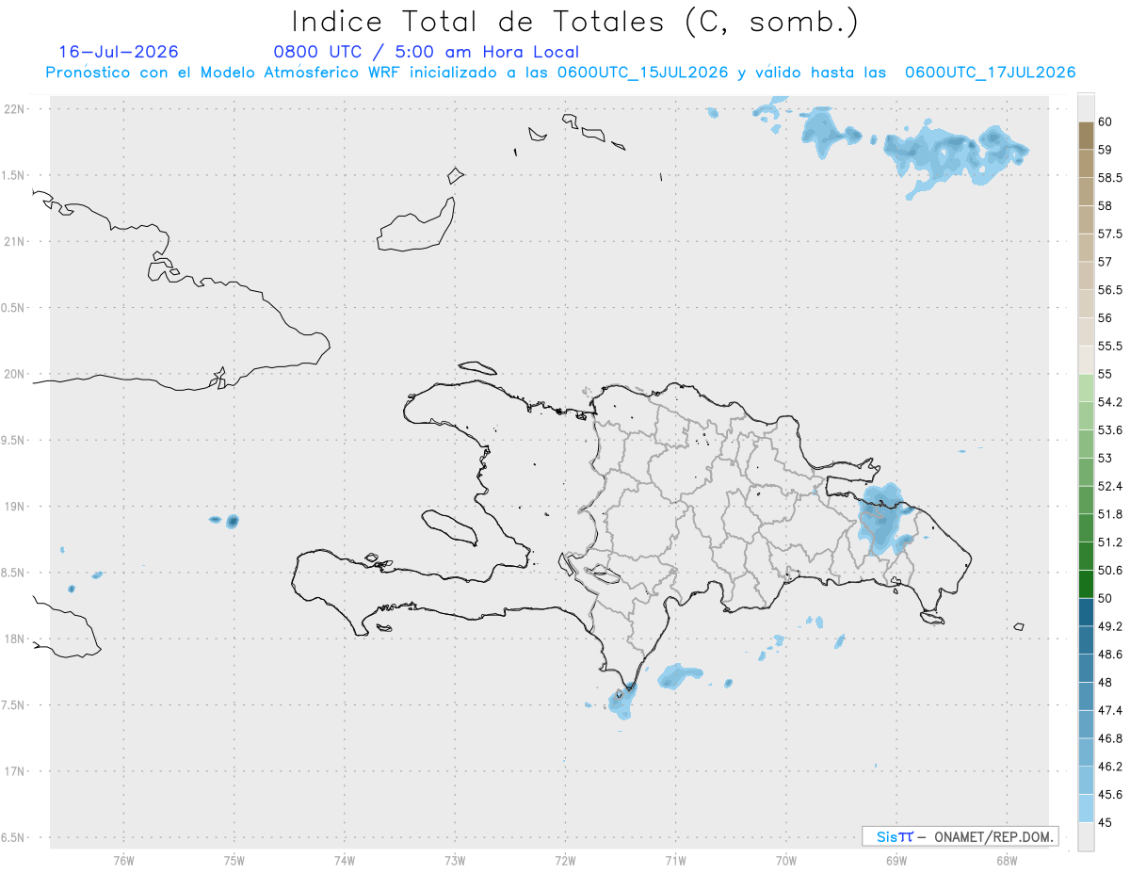Pick the pale green swatch between 54.2 and 55
Image resolution: width=1130 pixels, height=873 pixels.
[x=1086, y=388]
